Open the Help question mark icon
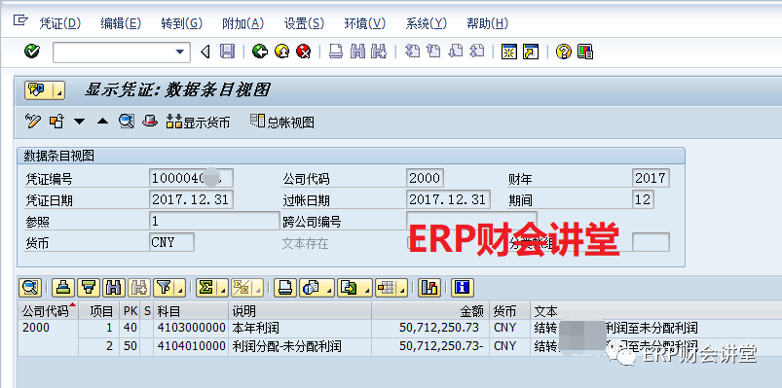 tap(563, 52)
